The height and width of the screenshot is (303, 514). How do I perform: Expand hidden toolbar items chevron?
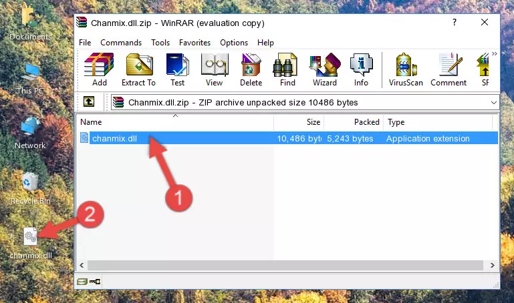coord(495,53)
